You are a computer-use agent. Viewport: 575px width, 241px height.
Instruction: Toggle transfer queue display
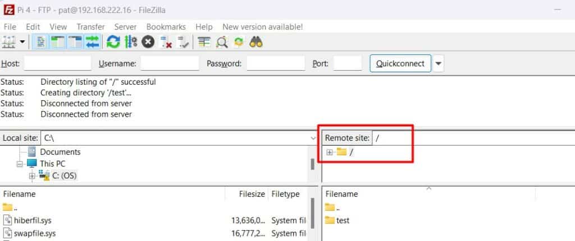click(x=93, y=42)
